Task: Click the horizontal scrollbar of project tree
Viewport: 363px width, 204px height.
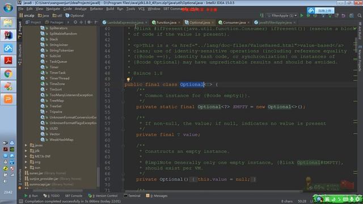Action: point(57,191)
